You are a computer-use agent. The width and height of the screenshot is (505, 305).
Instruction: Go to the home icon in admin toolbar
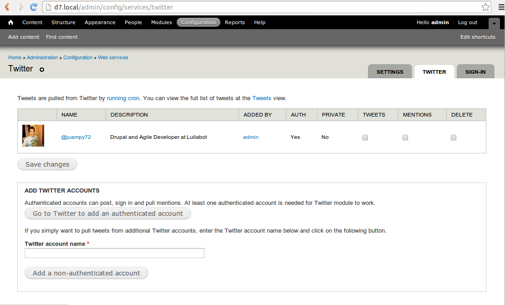pyautogui.click(x=10, y=22)
